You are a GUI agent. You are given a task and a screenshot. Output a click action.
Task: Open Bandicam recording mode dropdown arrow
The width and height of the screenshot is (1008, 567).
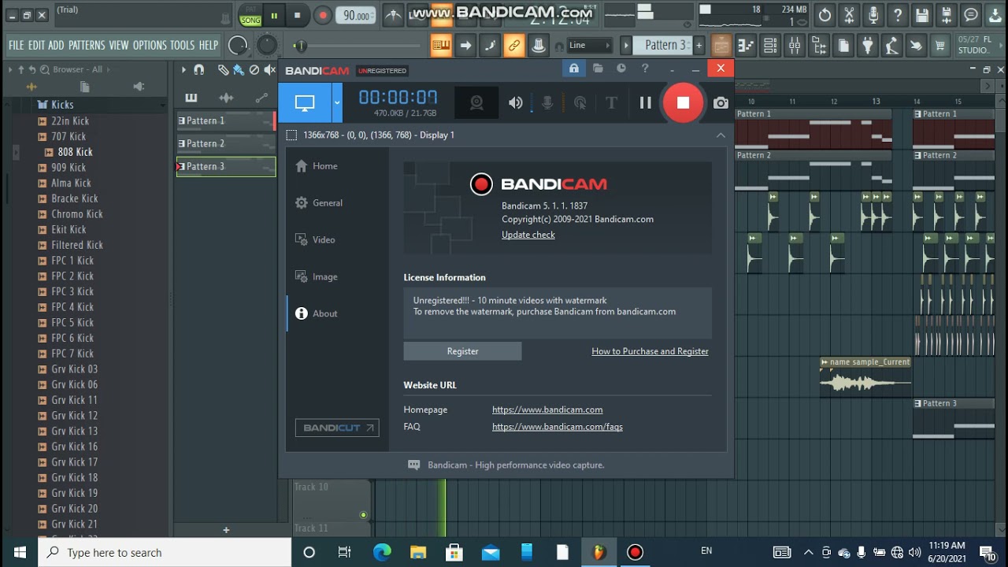pyautogui.click(x=337, y=102)
